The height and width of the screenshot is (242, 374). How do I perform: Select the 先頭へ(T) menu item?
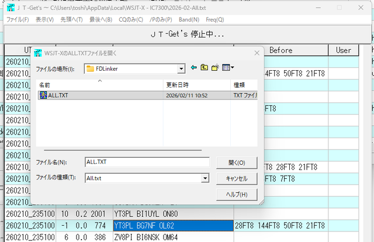71,19
